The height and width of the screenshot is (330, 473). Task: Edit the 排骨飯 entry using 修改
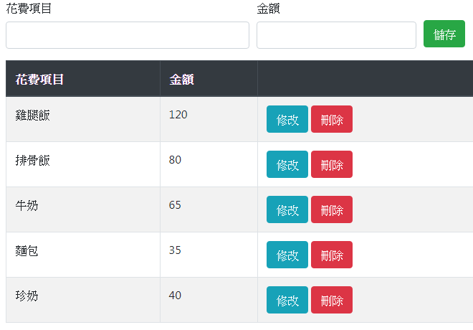point(287,164)
